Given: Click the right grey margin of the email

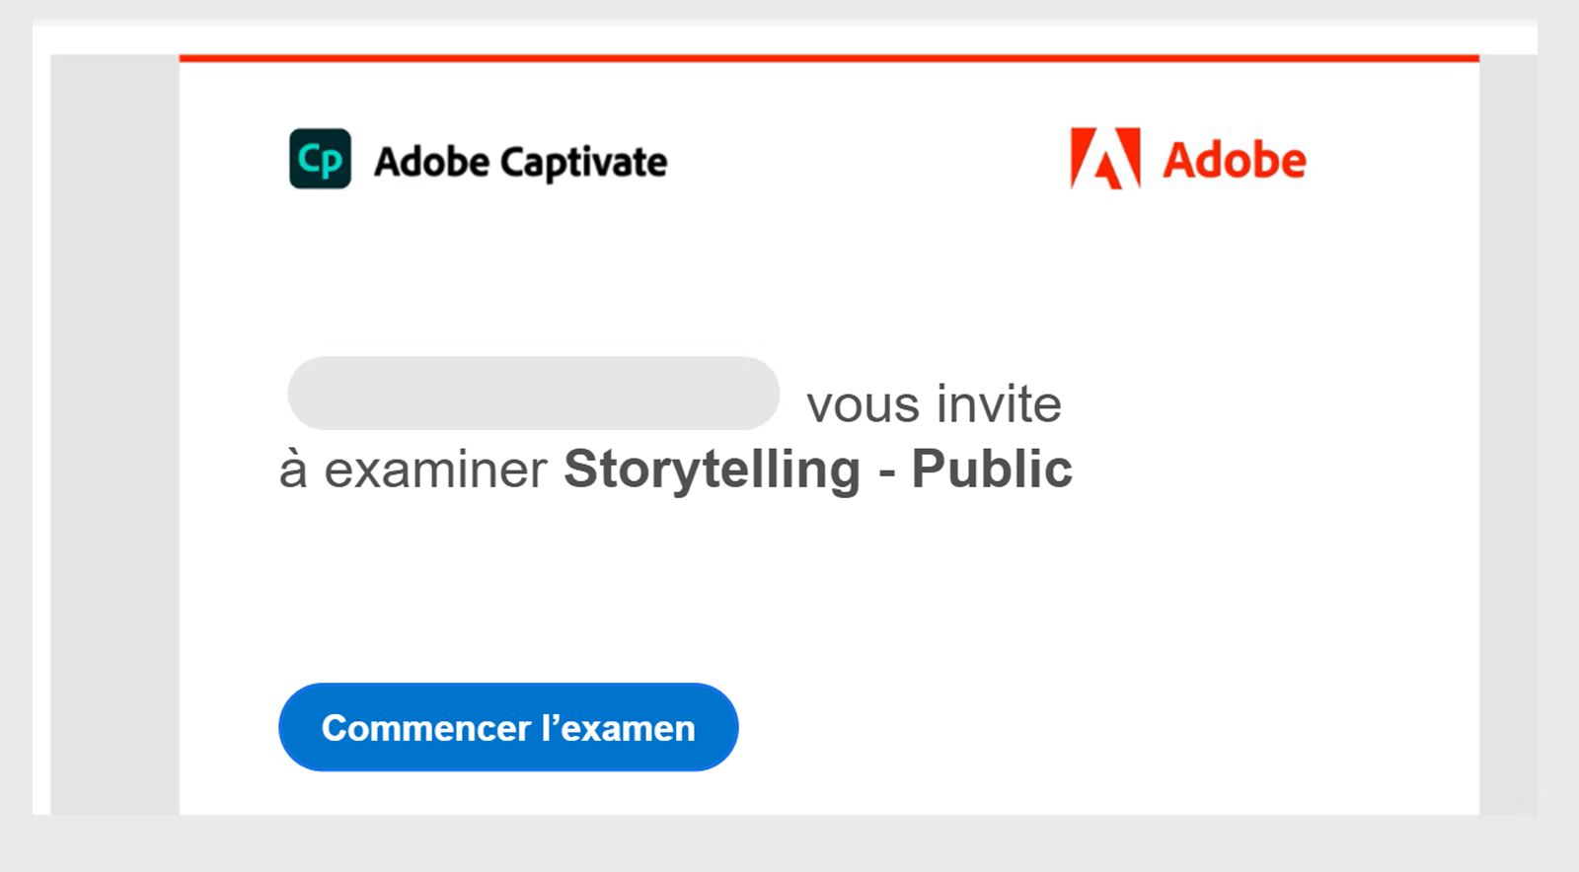Looking at the screenshot, I should click(1508, 434).
